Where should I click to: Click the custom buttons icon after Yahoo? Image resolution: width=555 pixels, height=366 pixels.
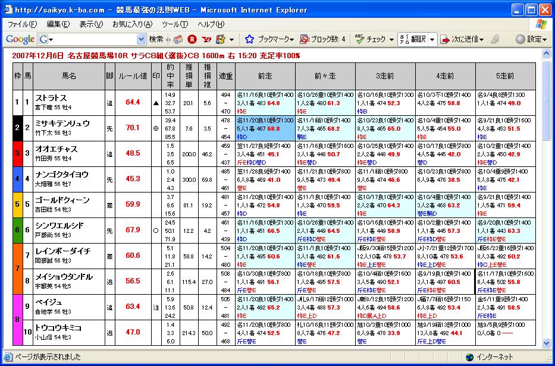click(x=221, y=39)
